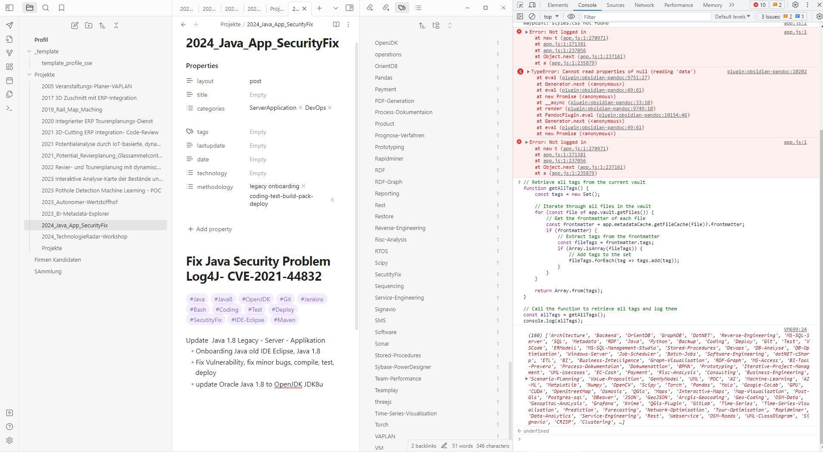This screenshot has width=823, height=452.
Task: Switch to the Elements tab
Action: click(558, 5)
